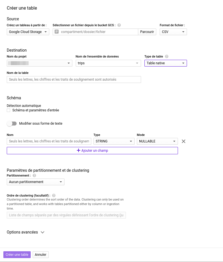
Task: Click the plus icon on Ajouter un champ
Action: pyautogui.click(x=78, y=150)
